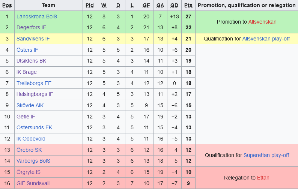
Task: Open Trelleborgs FF team page
Action: click(34, 83)
